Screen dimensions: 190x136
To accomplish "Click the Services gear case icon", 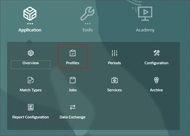I will (x=115, y=80).
